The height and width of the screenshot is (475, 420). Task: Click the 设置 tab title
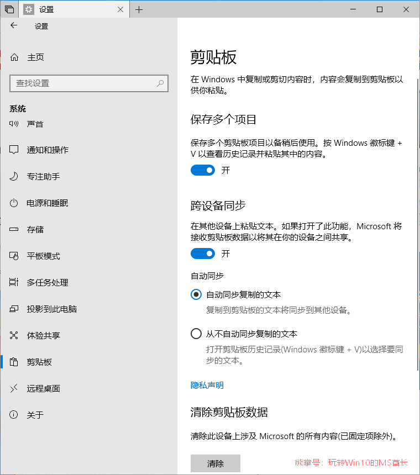tap(46, 10)
